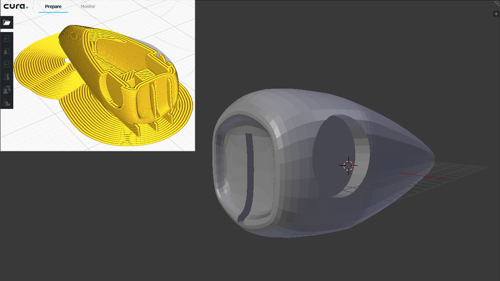Click the Blender 3D cursor crosshair
The height and width of the screenshot is (281, 500).
[348, 165]
